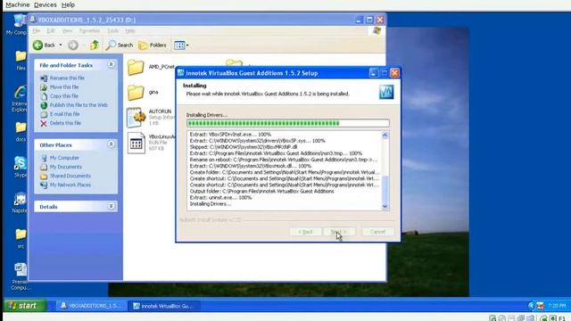
Task: Click Rename this file
Action: [x=67, y=78]
